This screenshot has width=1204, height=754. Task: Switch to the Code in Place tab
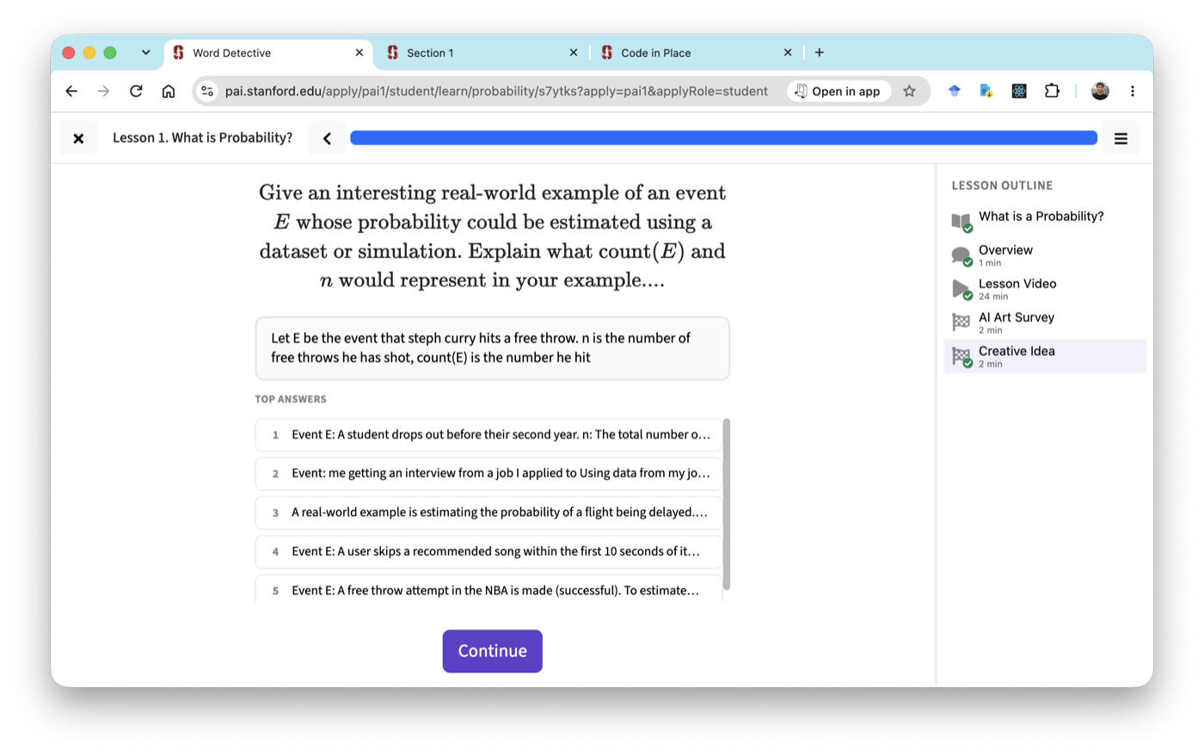(697, 52)
